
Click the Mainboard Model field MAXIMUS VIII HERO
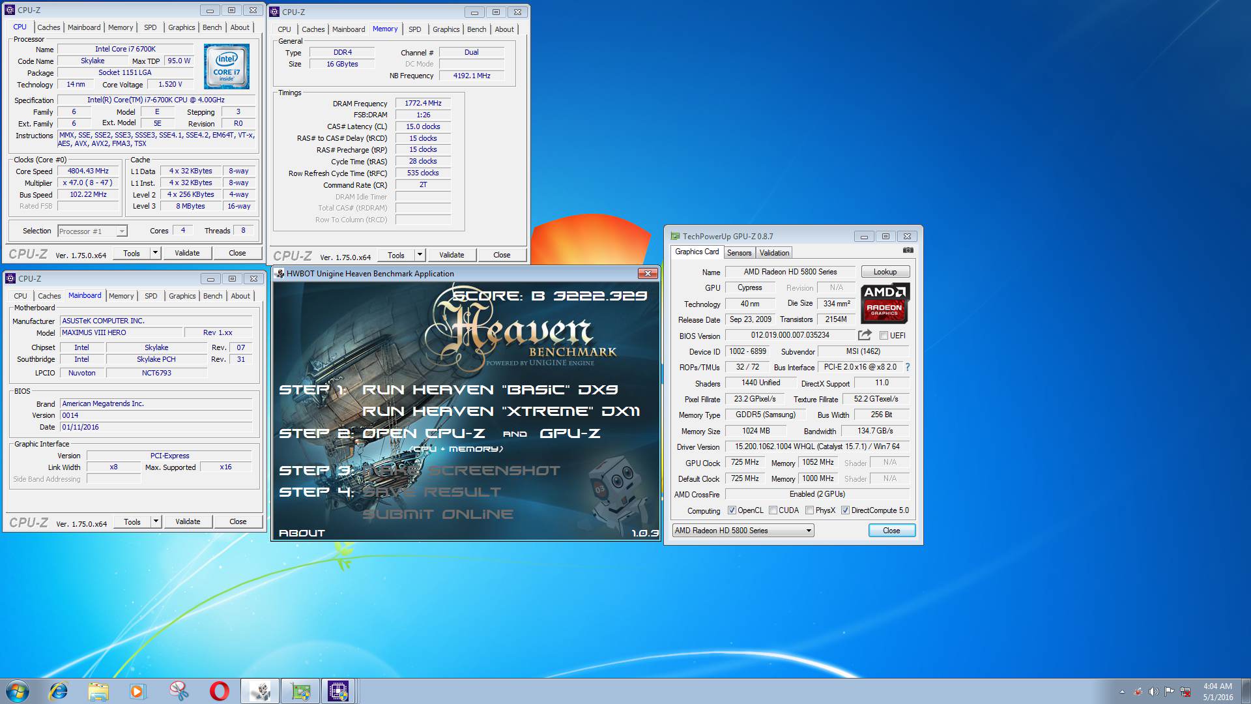121,332
